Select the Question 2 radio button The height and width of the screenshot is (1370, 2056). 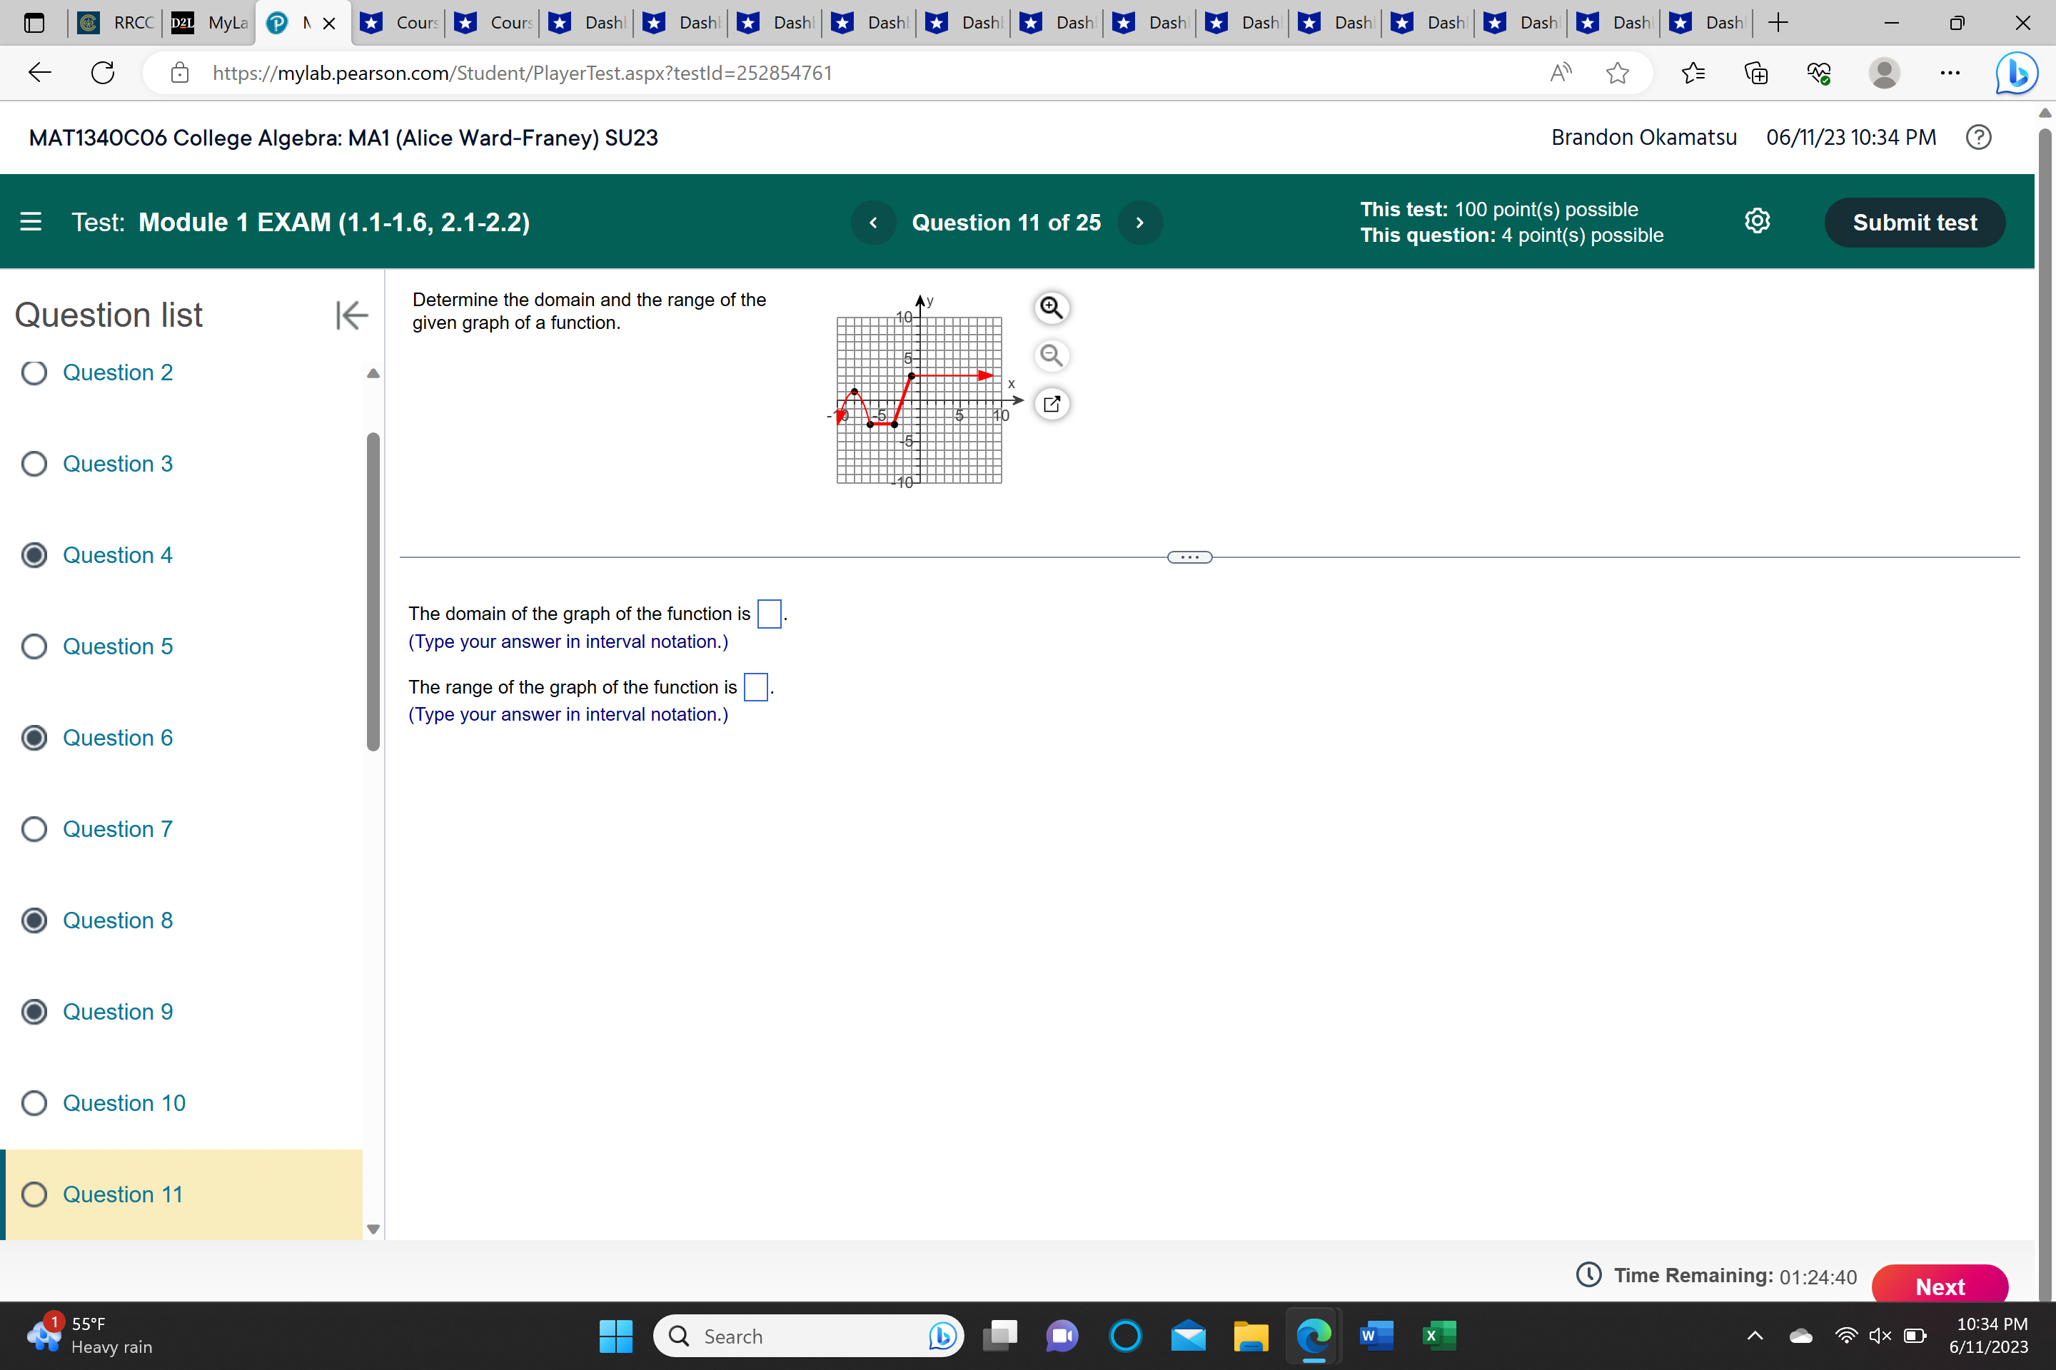click(x=34, y=372)
